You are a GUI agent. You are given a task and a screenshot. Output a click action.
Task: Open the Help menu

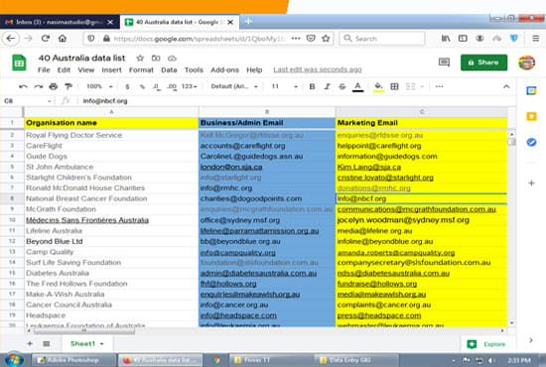[254, 69]
